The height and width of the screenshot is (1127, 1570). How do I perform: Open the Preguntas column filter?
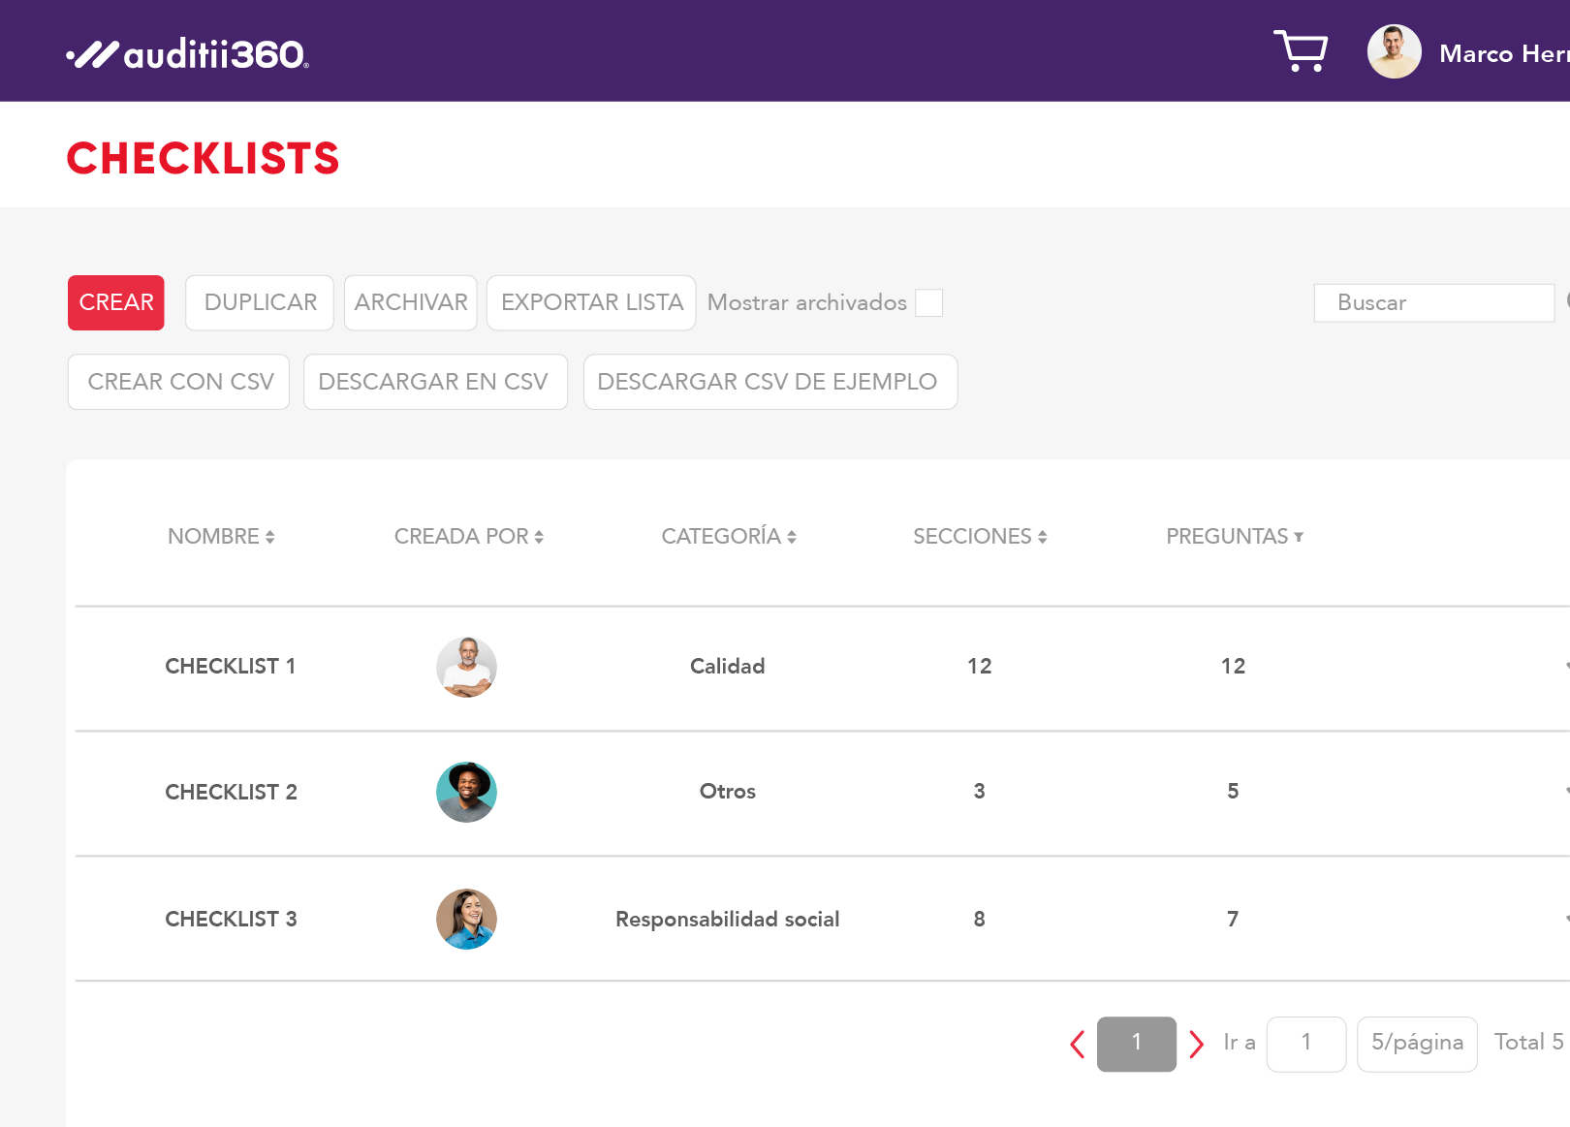(1299, 537)
